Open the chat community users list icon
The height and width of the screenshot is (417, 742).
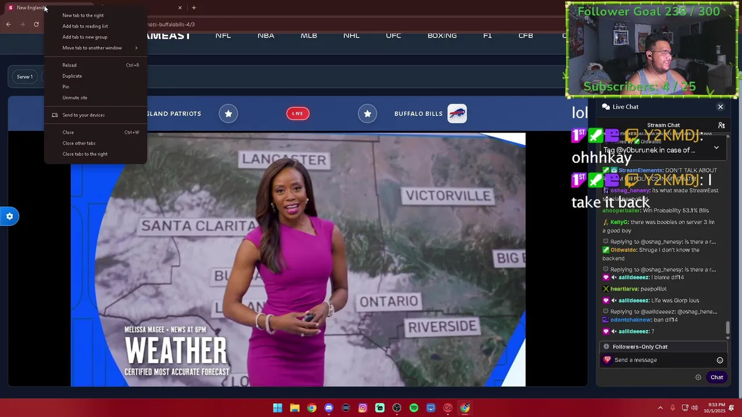[721, 125]
